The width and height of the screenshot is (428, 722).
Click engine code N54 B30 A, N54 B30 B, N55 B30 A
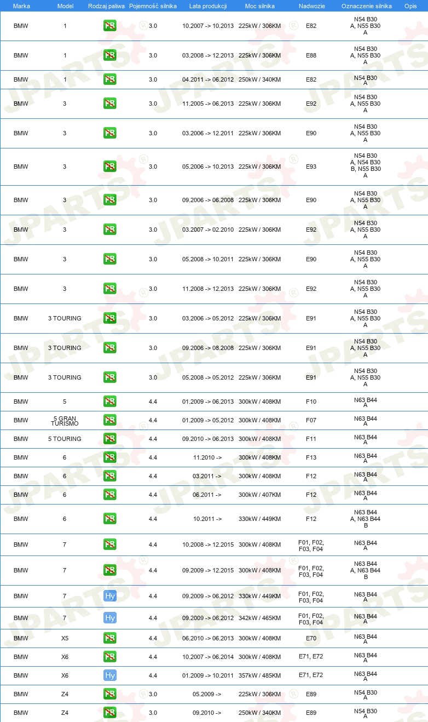pyautogui.click(x=366, y=166)
